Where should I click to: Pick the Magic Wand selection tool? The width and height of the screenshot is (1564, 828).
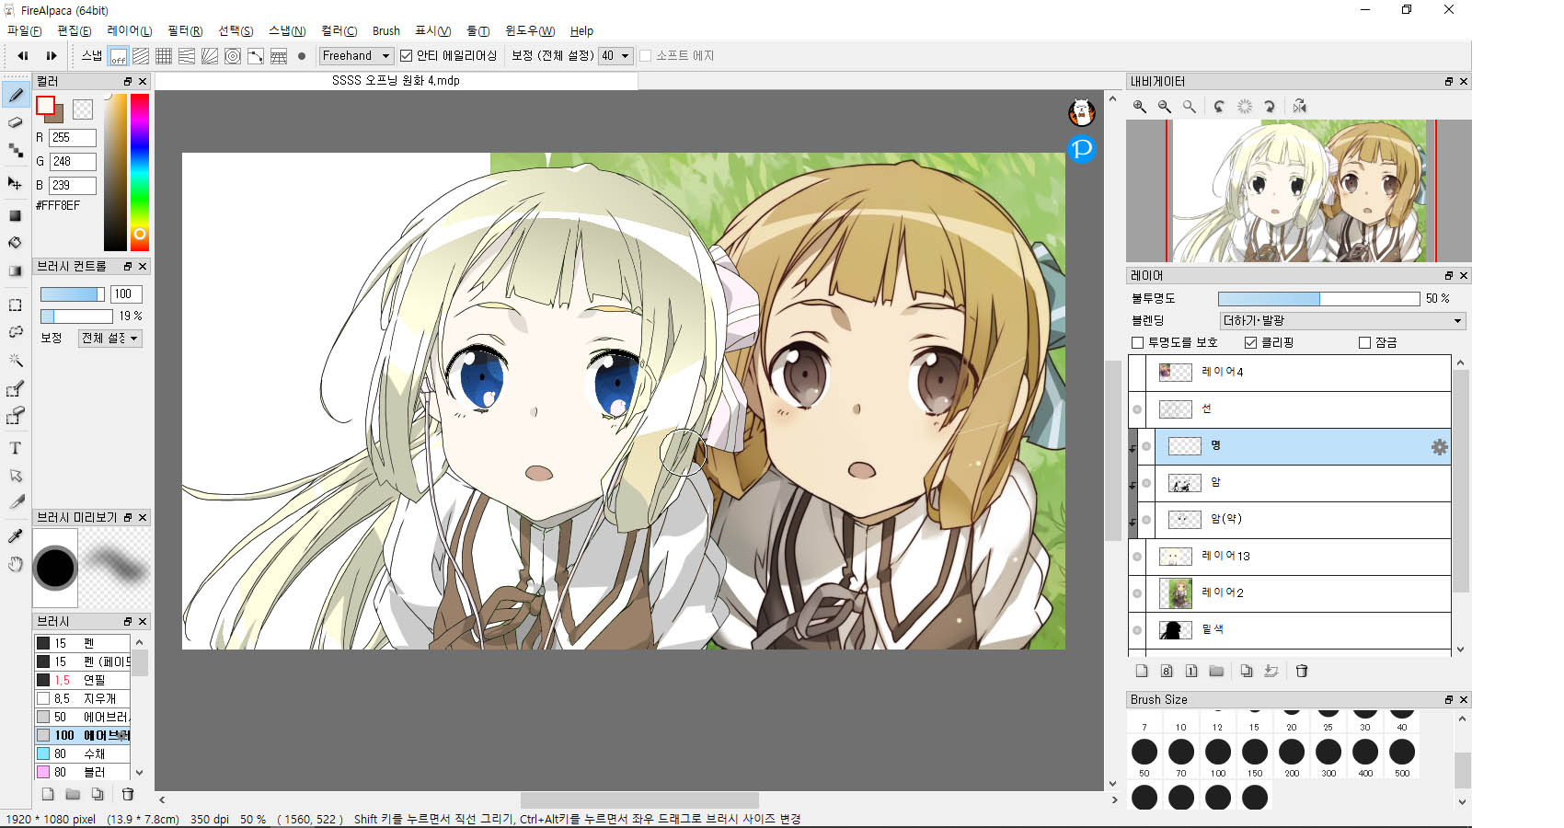(x=15, y=360)
